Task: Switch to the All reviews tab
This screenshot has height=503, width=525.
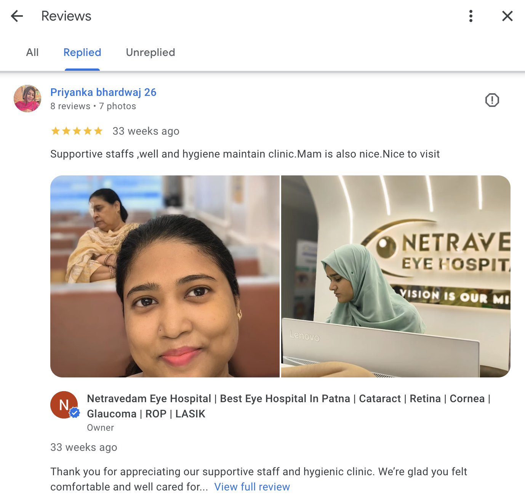Action: [32, 53]
